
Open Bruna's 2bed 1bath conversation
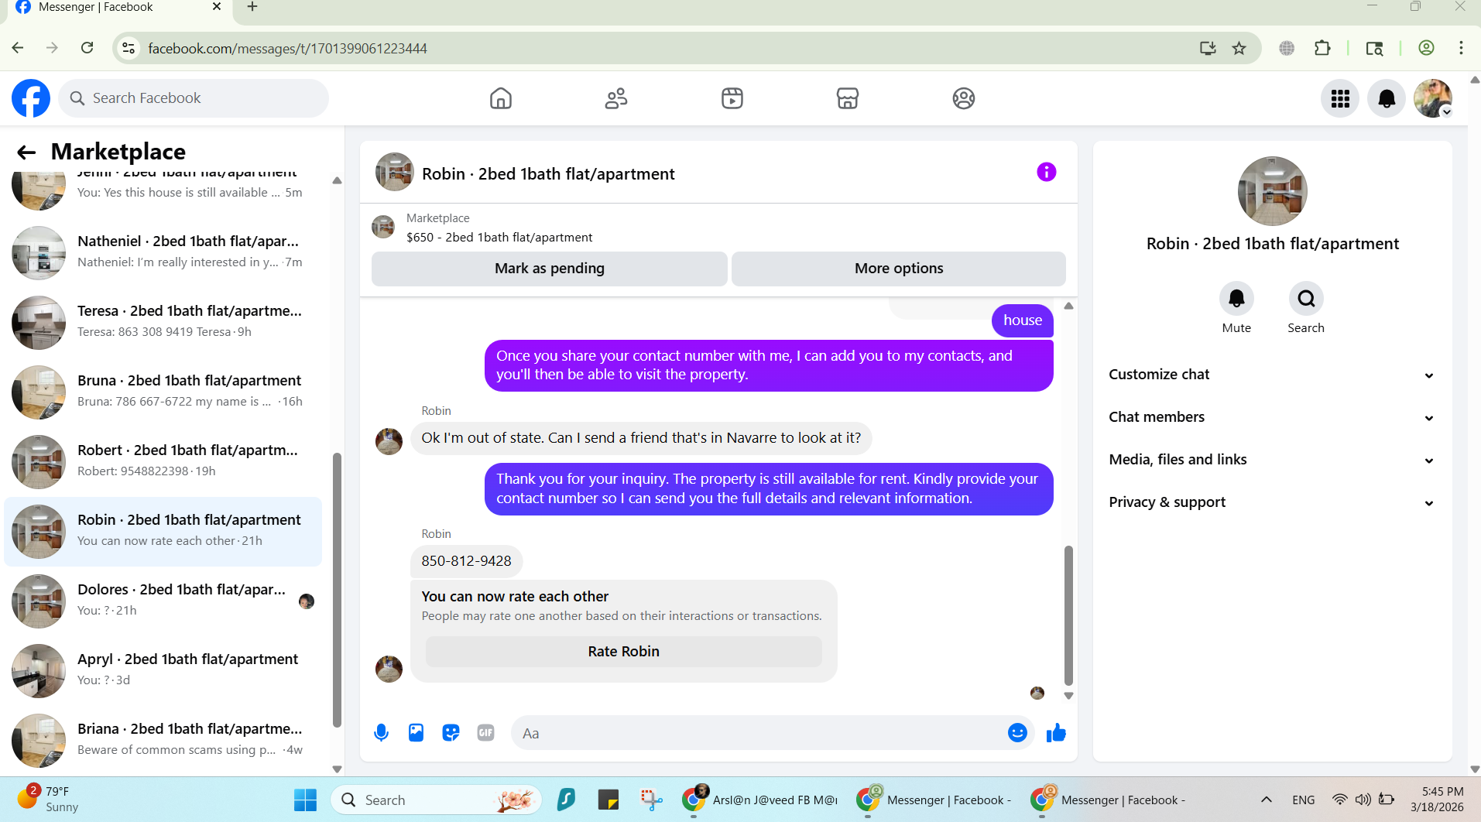(x=163, y=392)
